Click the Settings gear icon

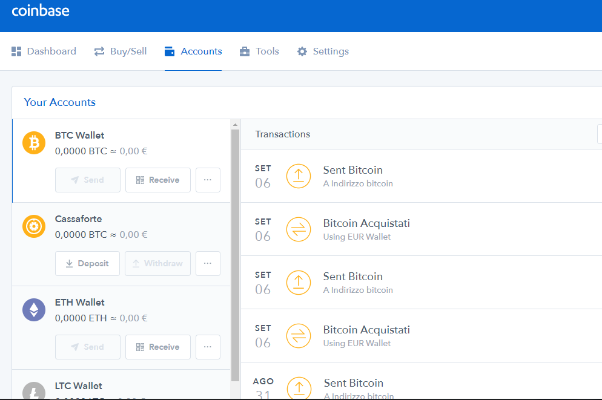302,51
